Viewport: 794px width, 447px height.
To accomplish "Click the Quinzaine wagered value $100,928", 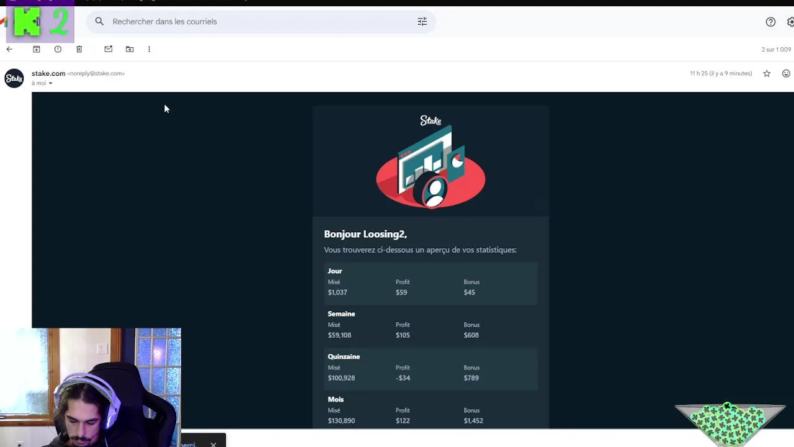I will click(341, 378).
